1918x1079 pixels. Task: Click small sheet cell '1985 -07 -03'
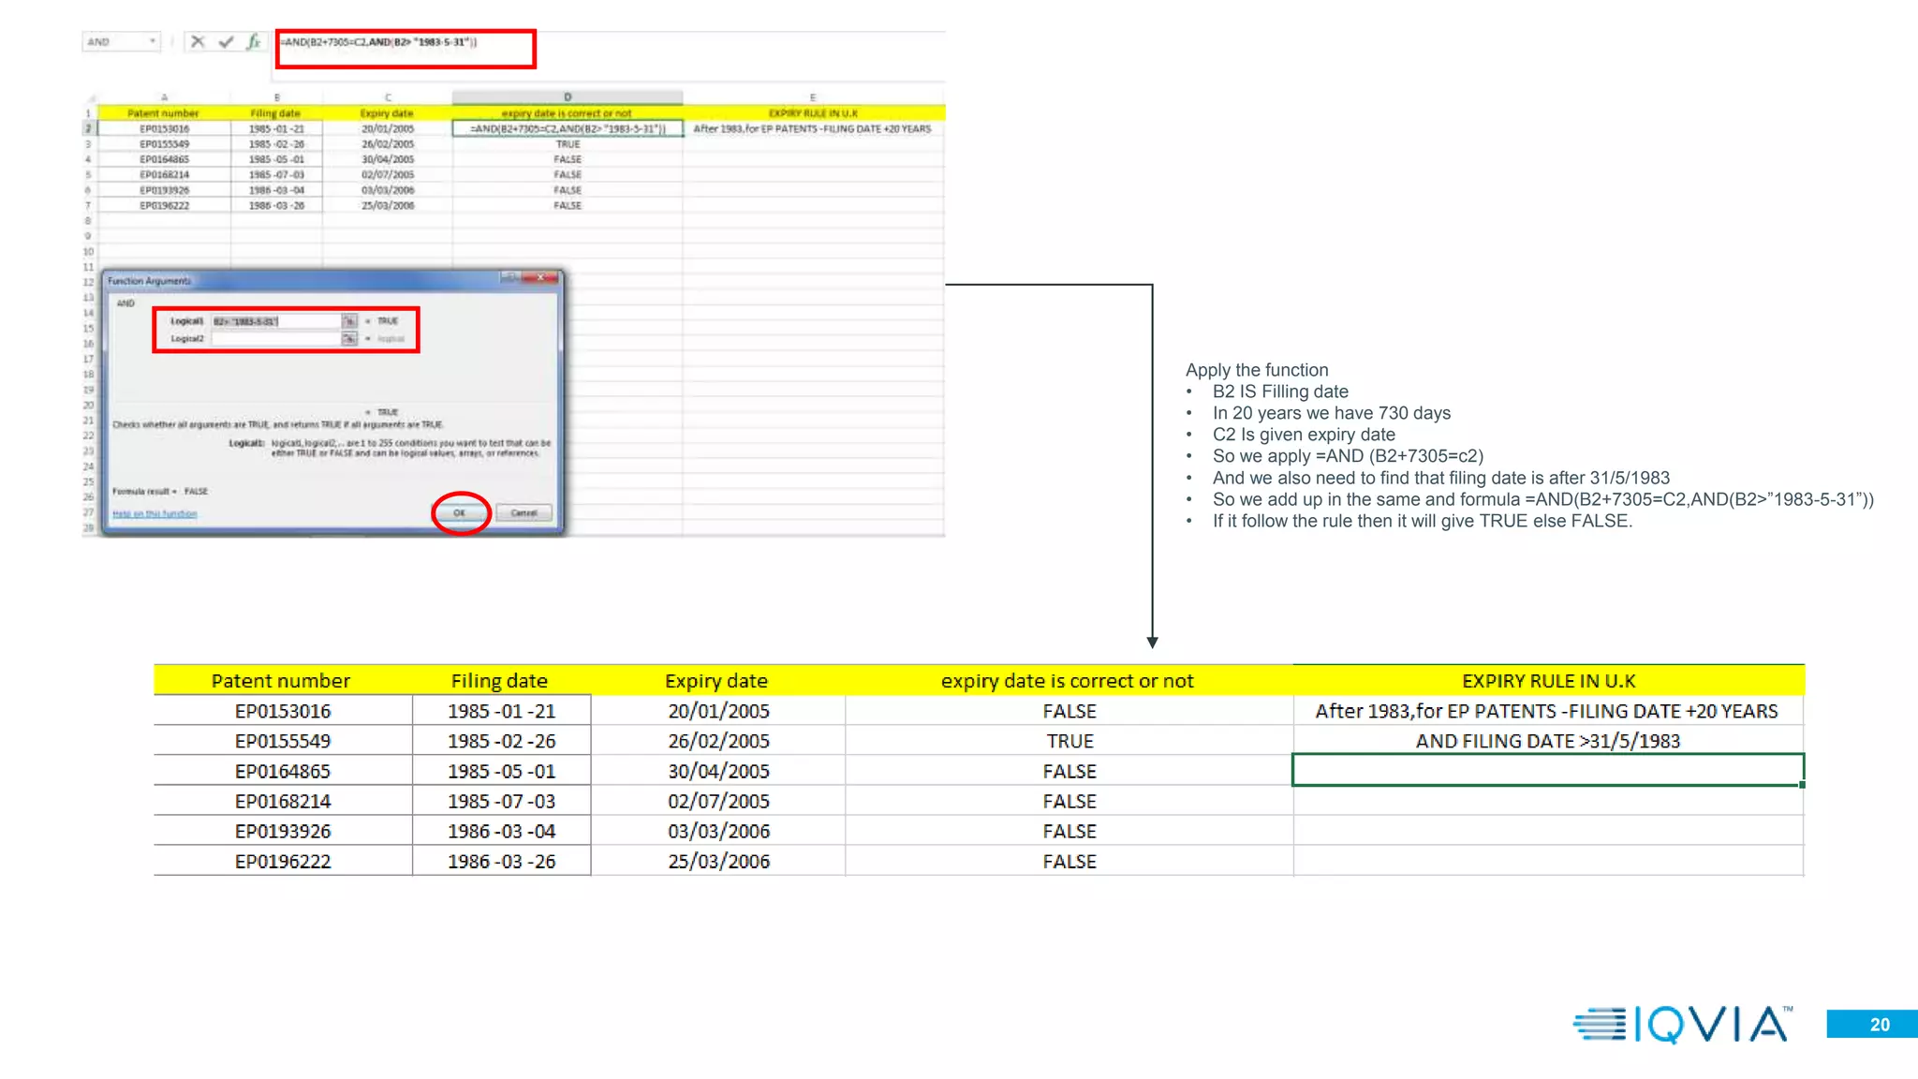[x=276, y=174]
